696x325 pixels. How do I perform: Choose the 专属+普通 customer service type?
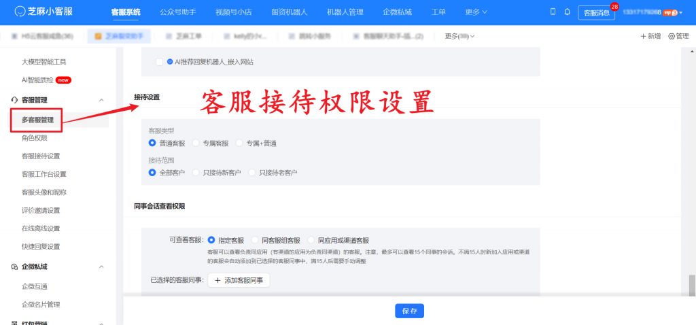(x=240, y=143)
